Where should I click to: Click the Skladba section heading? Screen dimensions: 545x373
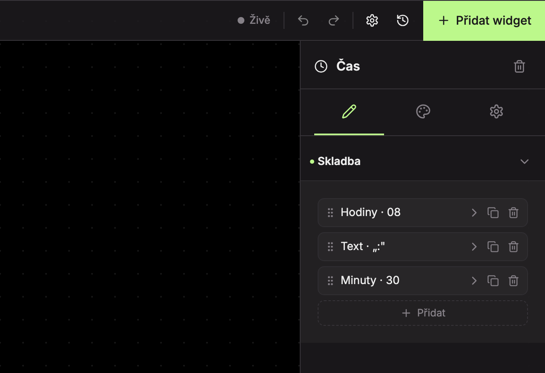339,161
